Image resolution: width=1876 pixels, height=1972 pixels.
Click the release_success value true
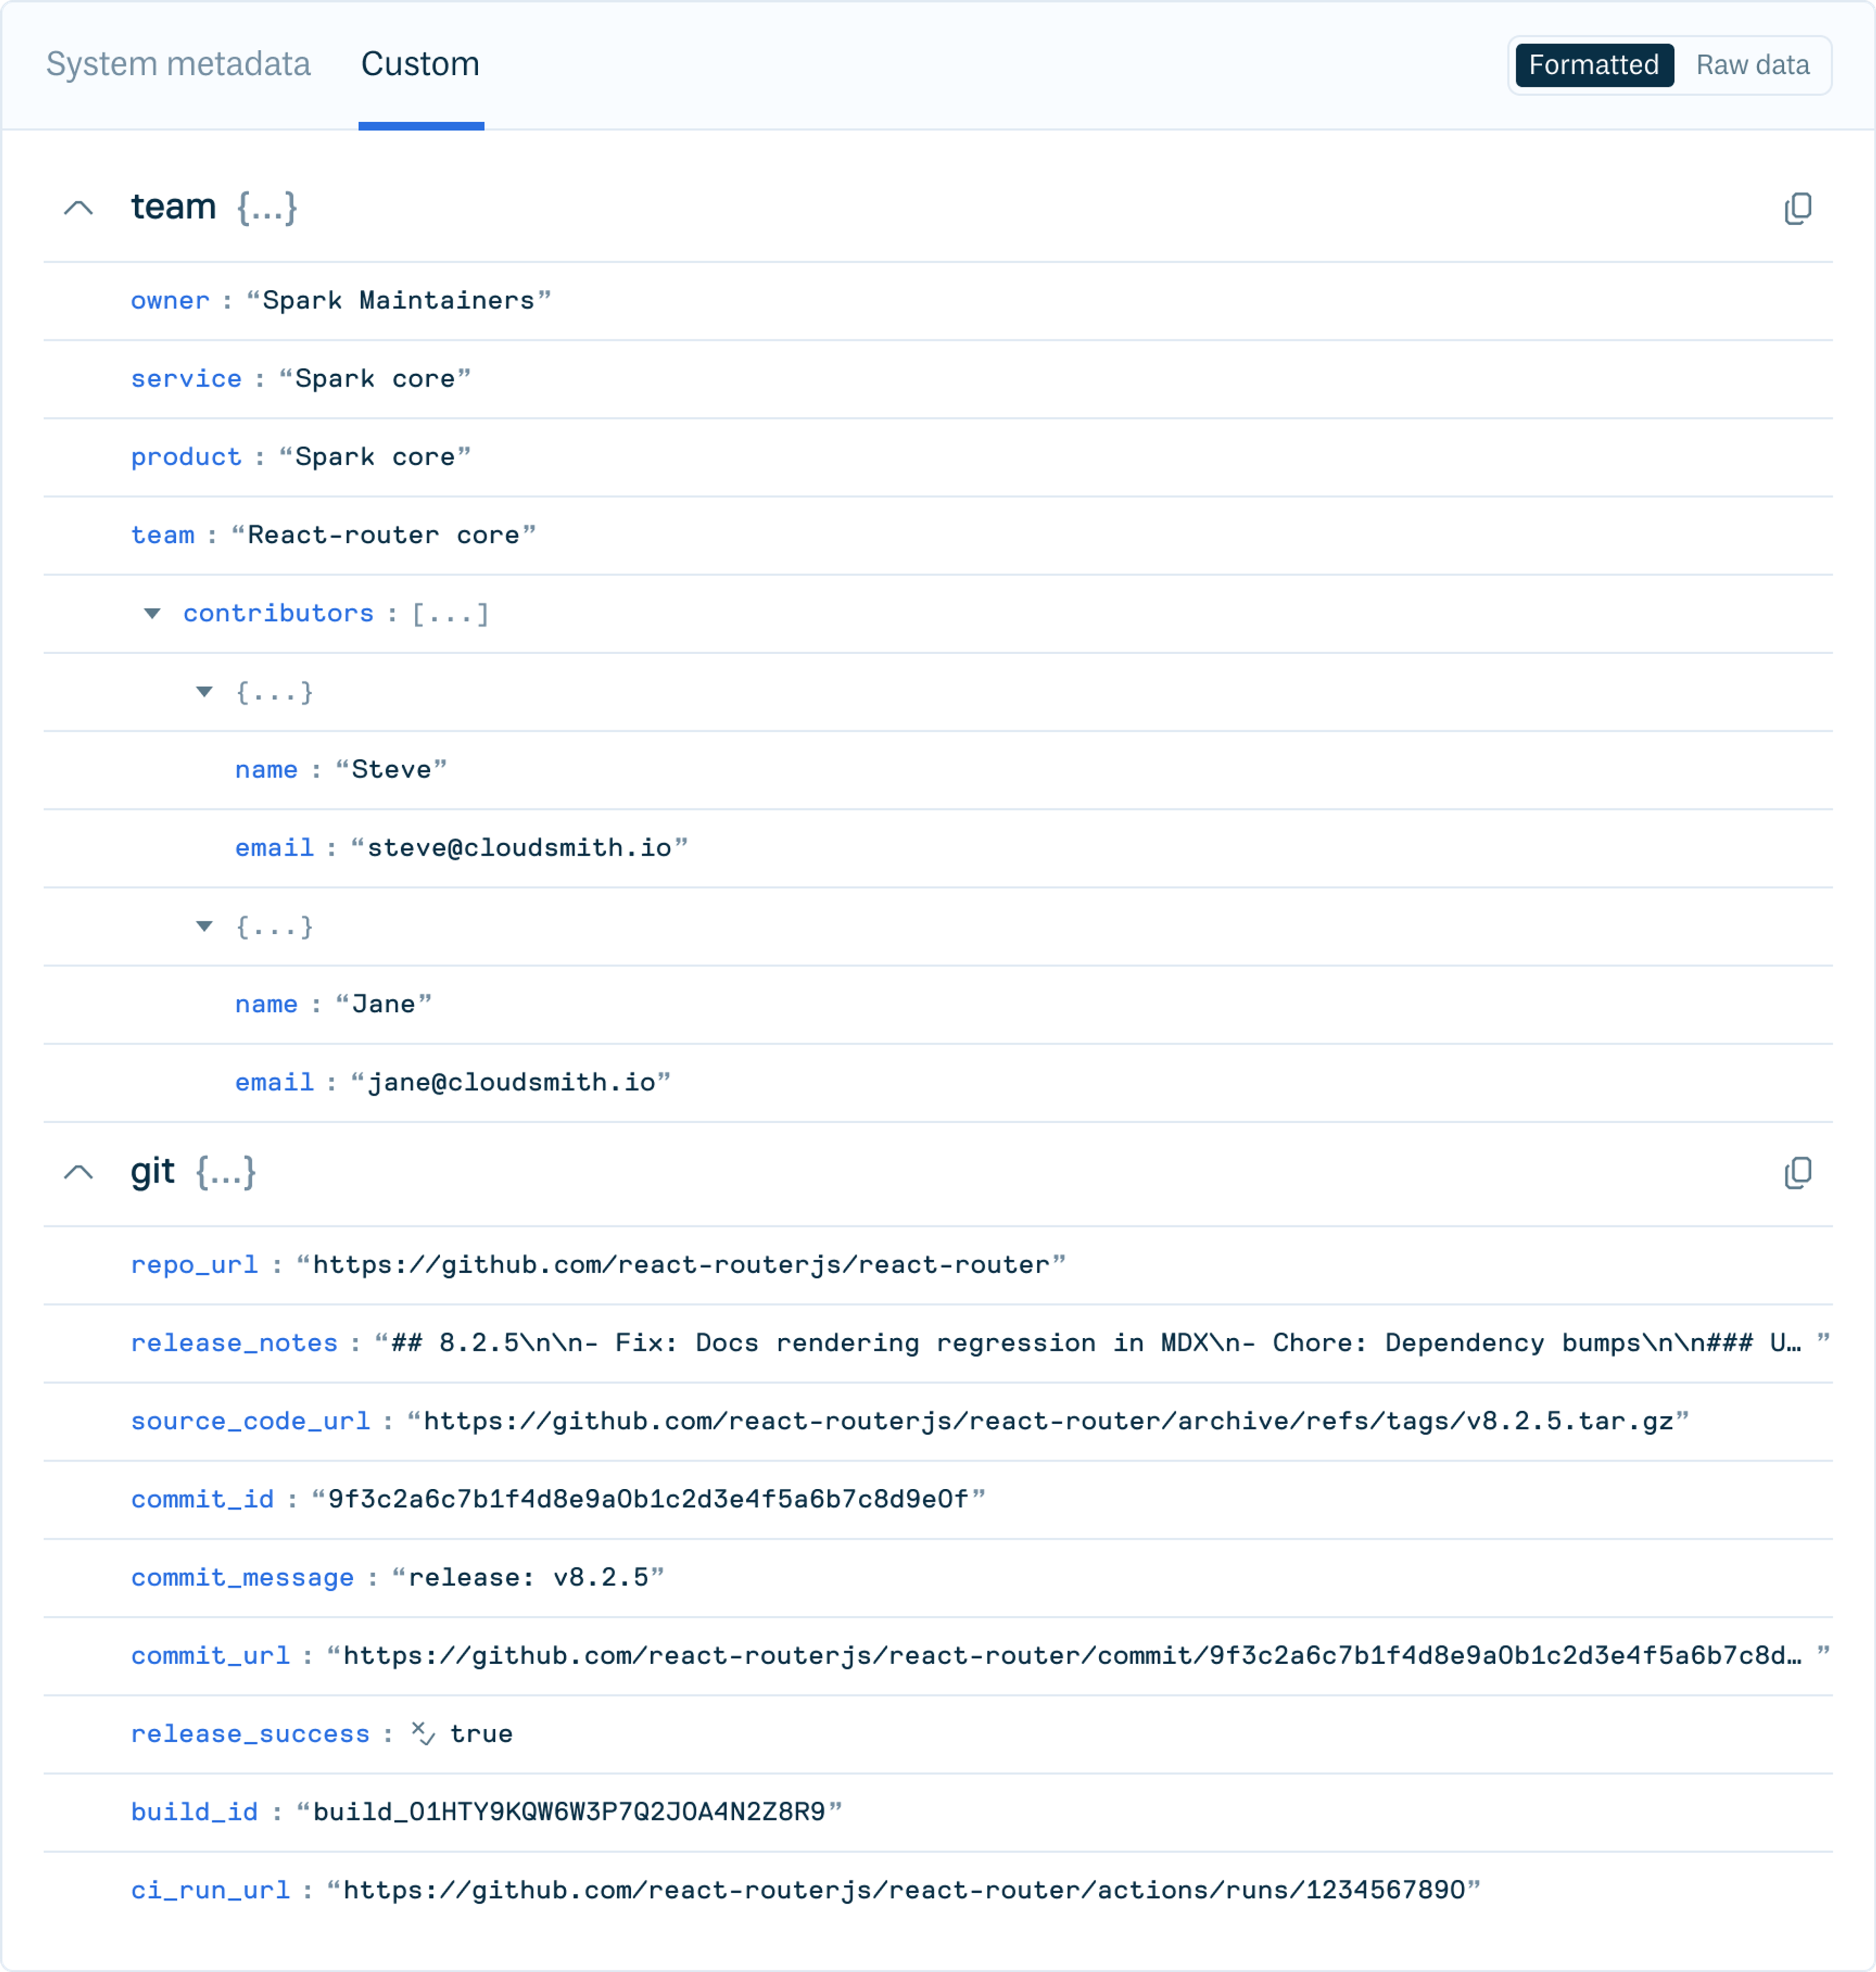pos(481,1733)
